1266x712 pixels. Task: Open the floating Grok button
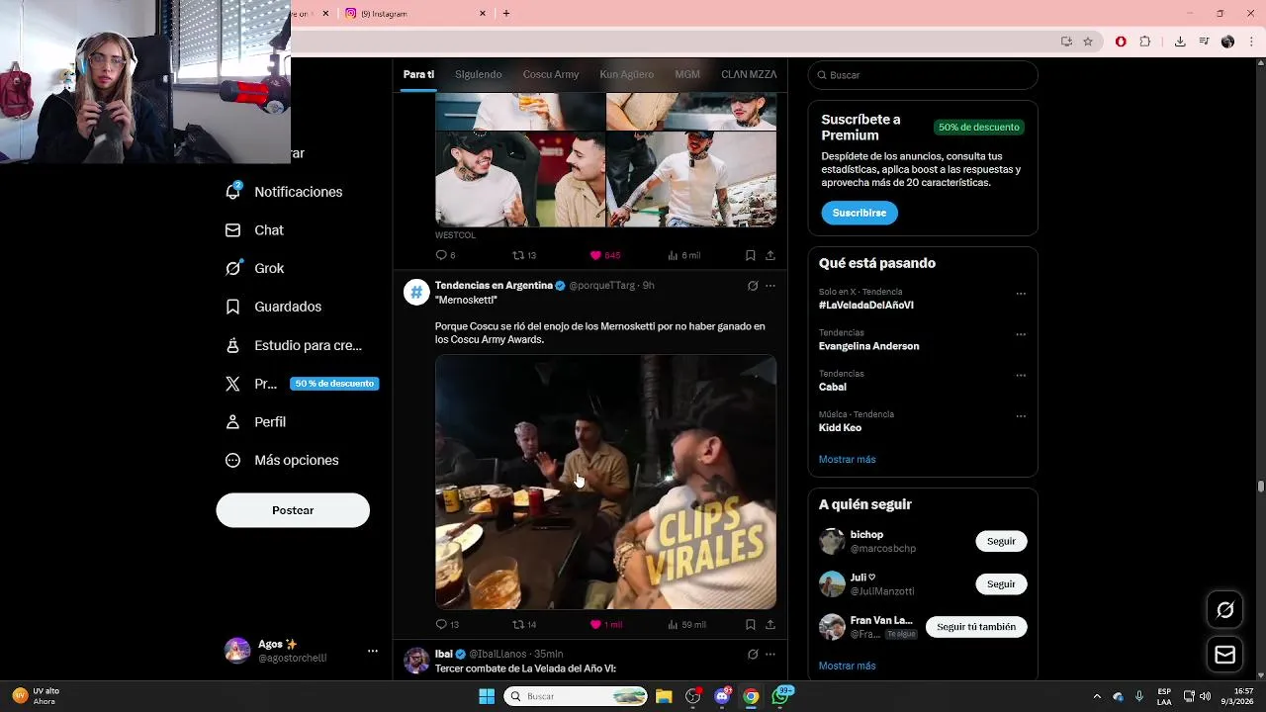(1225, 610)
